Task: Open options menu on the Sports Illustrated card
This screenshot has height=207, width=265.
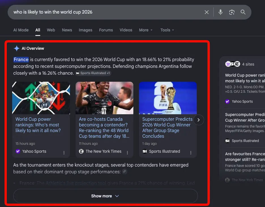Action: [191, 153]
